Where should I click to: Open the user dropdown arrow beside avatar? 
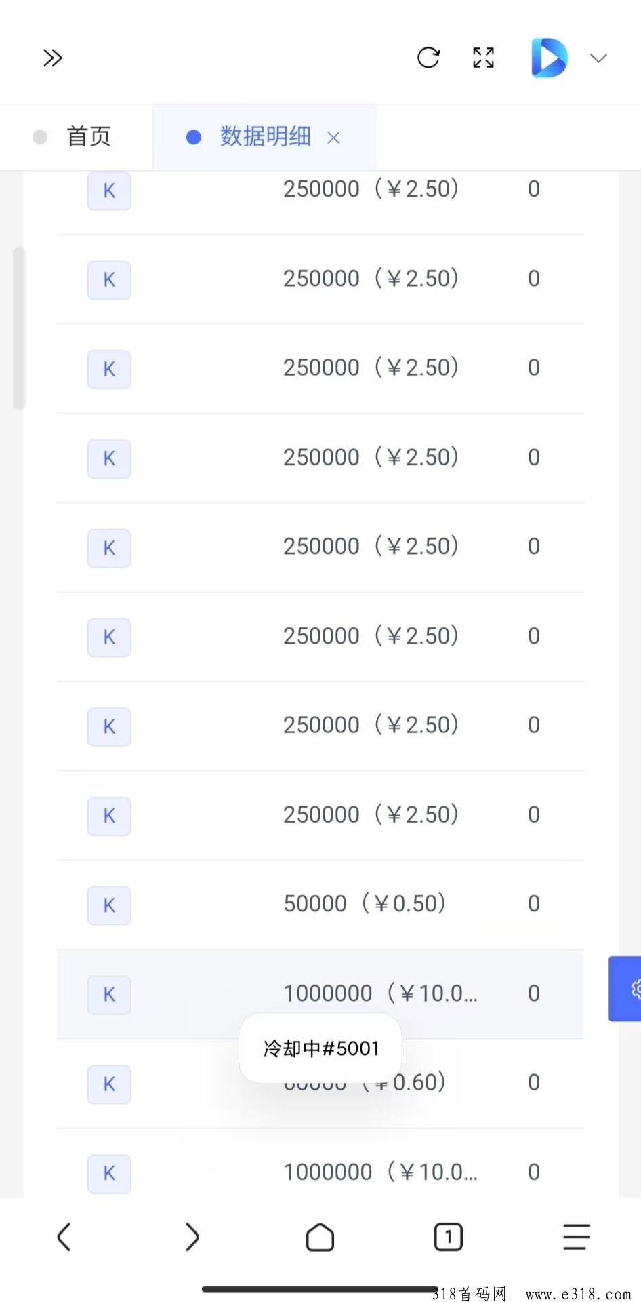[598, 58]
